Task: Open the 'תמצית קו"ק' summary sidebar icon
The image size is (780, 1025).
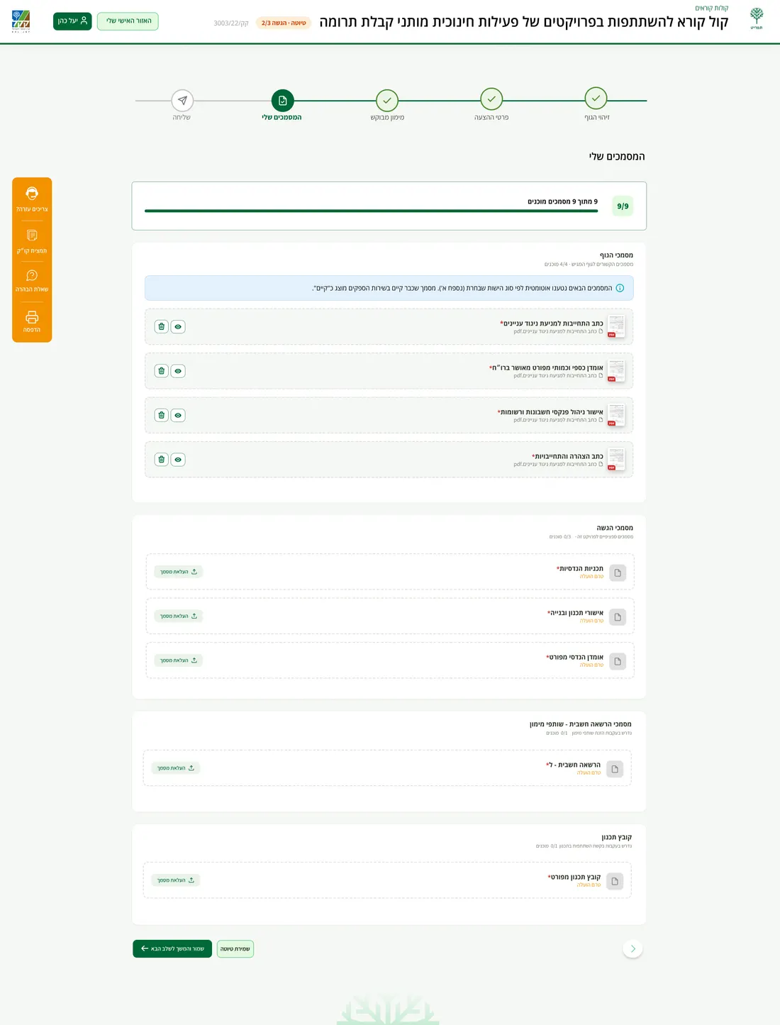Action: (x=32, y=235)
